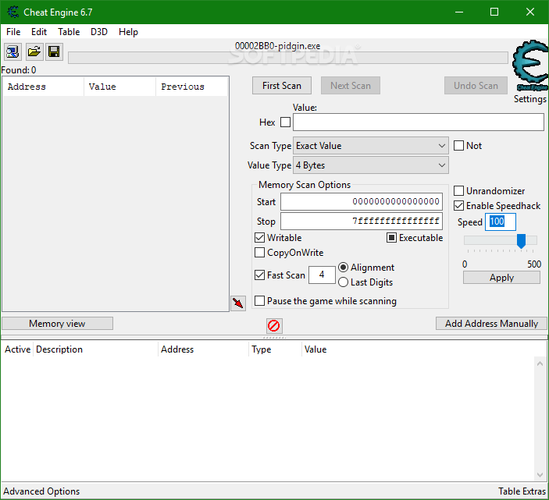Close the Cheat Engine window
The width and height of the screenshot is (549, 500).
530,12
